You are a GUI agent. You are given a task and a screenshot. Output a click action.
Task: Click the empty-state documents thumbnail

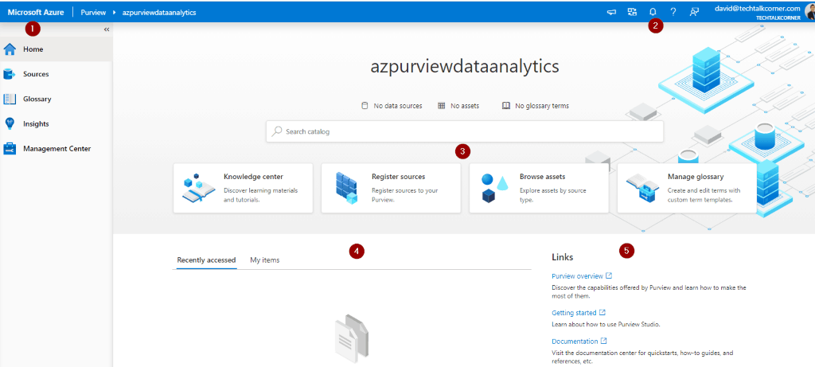pos(351,338)
